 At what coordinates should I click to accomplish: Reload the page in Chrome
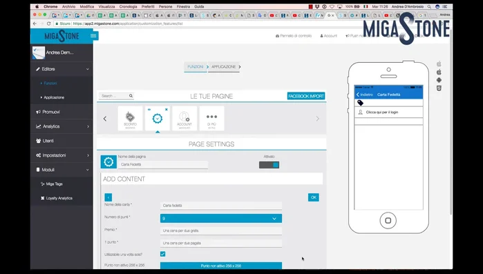(48, 23)
